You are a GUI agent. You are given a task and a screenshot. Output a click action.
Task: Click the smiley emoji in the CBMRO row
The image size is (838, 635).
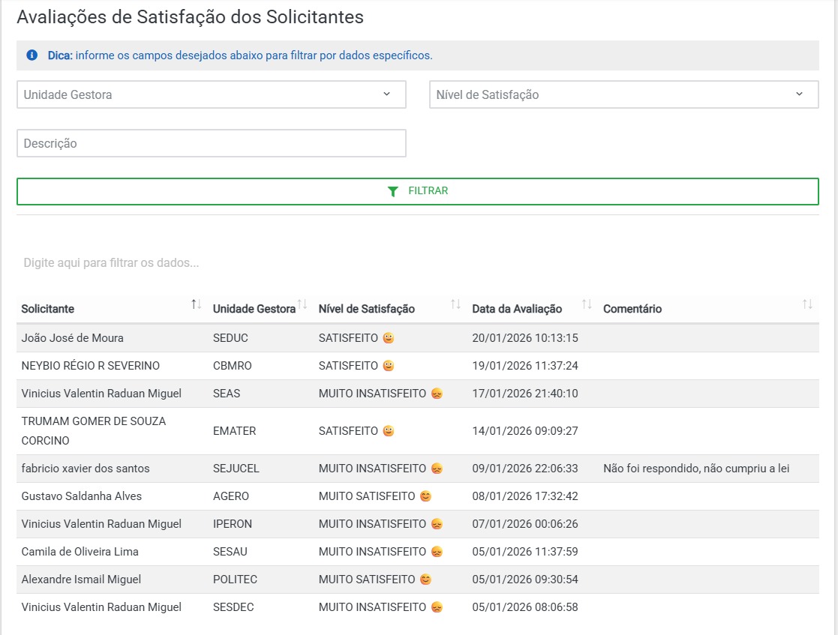389,366
